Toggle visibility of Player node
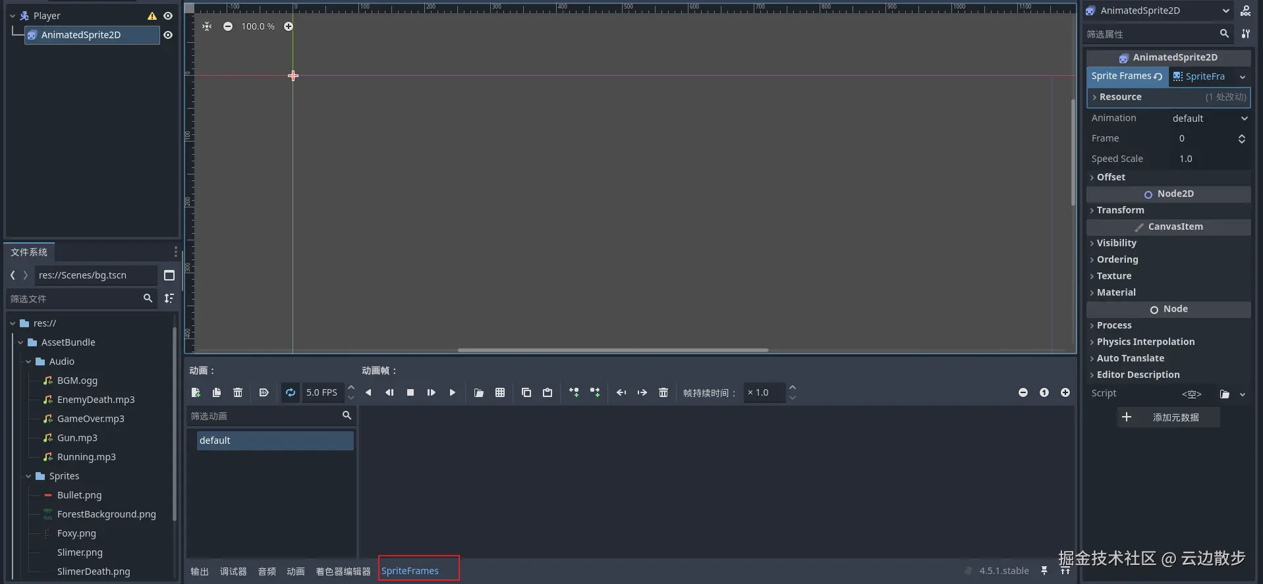 click(x=168, y=16)
